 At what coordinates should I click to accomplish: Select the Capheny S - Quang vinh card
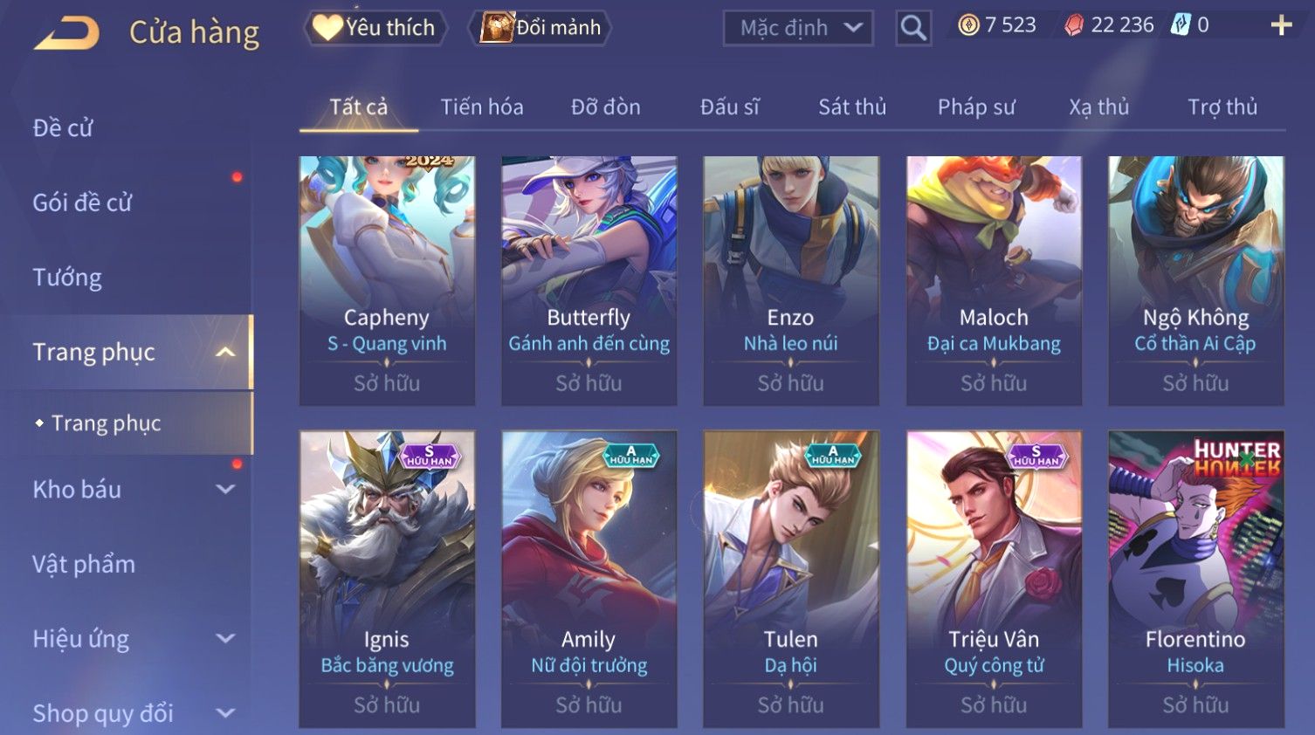coord(387,281)
